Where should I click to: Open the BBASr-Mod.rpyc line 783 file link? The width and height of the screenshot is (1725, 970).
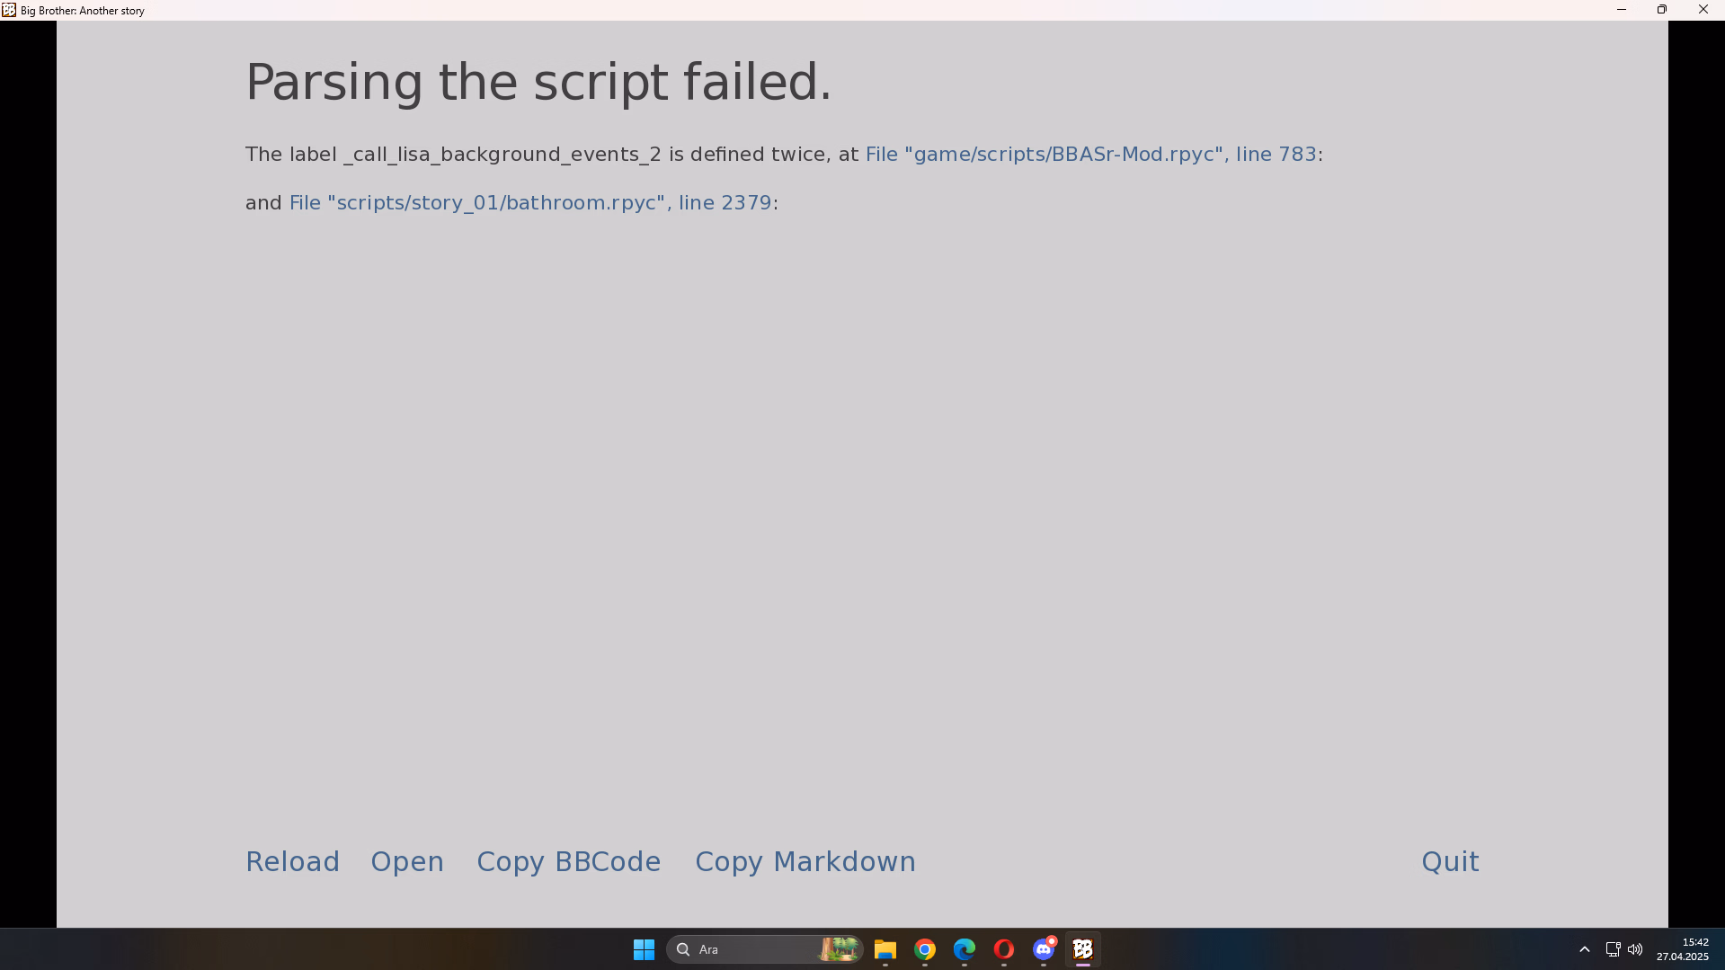1090,155
